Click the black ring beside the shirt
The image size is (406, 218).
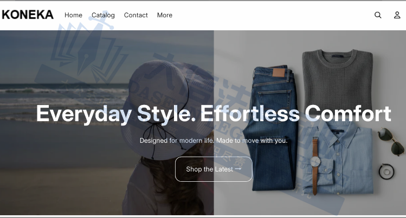(385, 171)
